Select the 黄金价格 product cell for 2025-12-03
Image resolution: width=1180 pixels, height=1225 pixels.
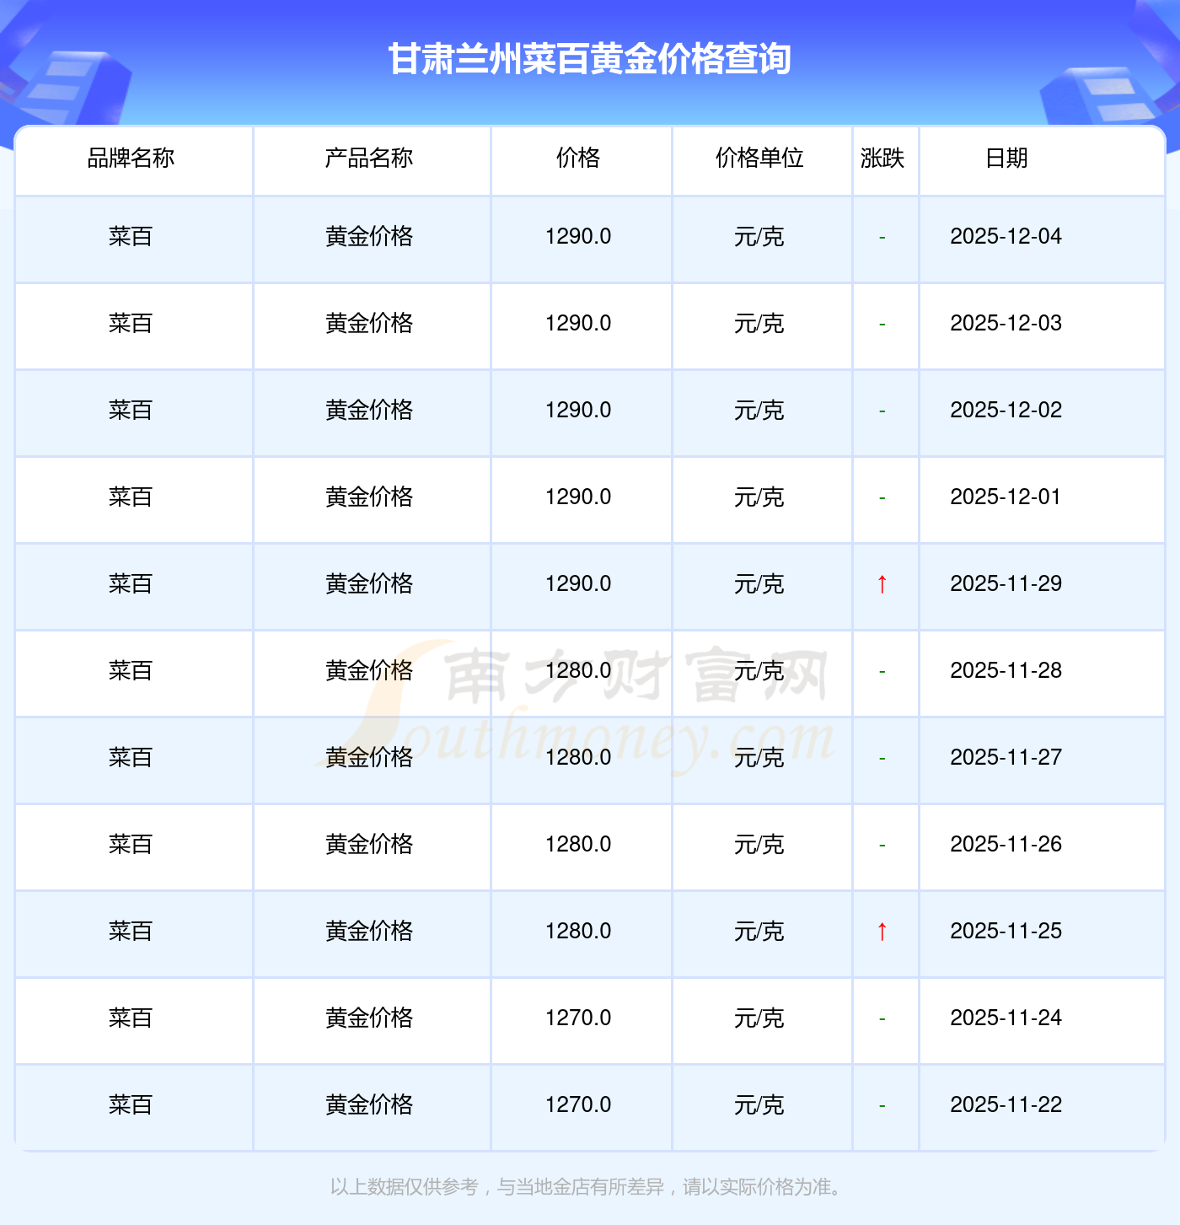369,324
